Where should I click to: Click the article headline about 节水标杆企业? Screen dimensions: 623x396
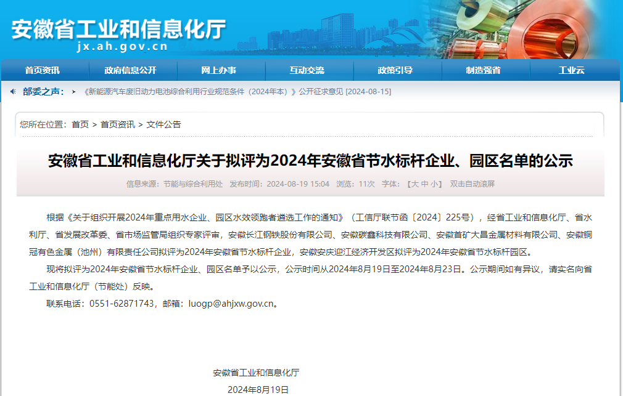tap(310, 161)
